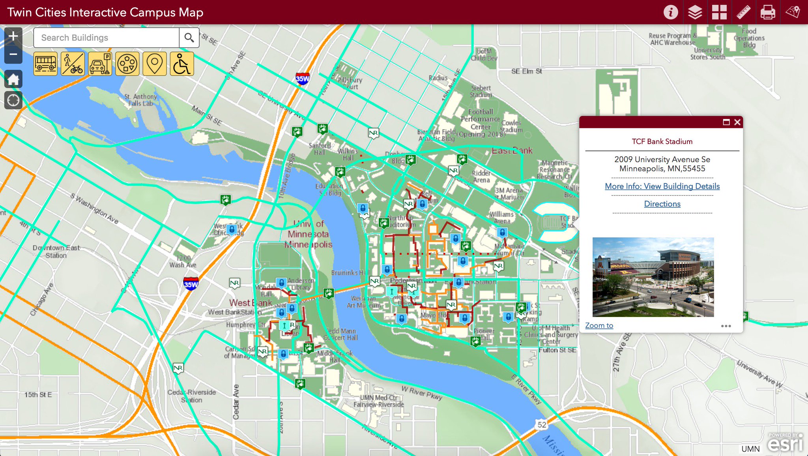Click the West Bank map label

point(251,303)
